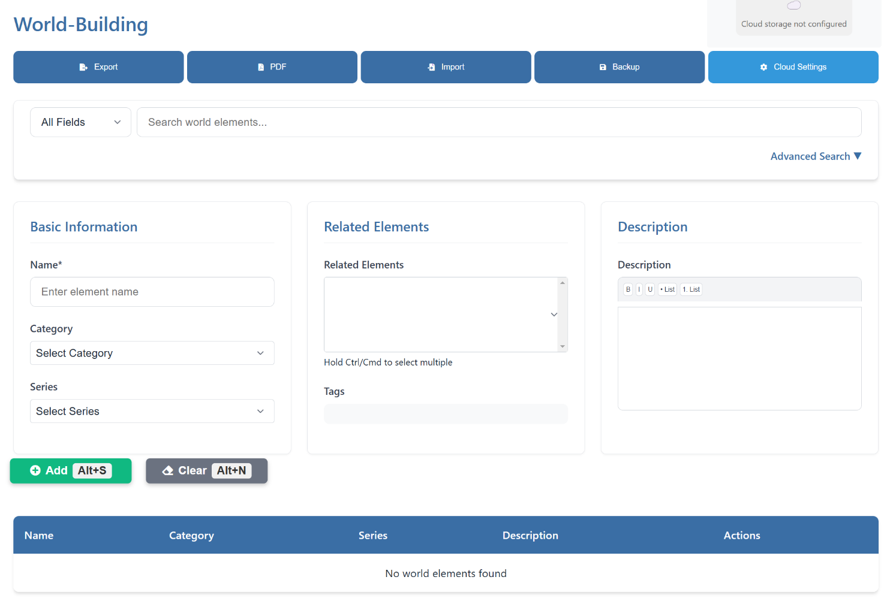Click the eraser icon on Clear button

tap(168, 470)
